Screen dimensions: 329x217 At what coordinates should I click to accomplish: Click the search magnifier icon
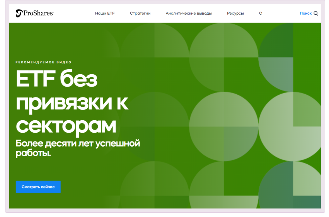pyautogui.click(x=316, y=14)
